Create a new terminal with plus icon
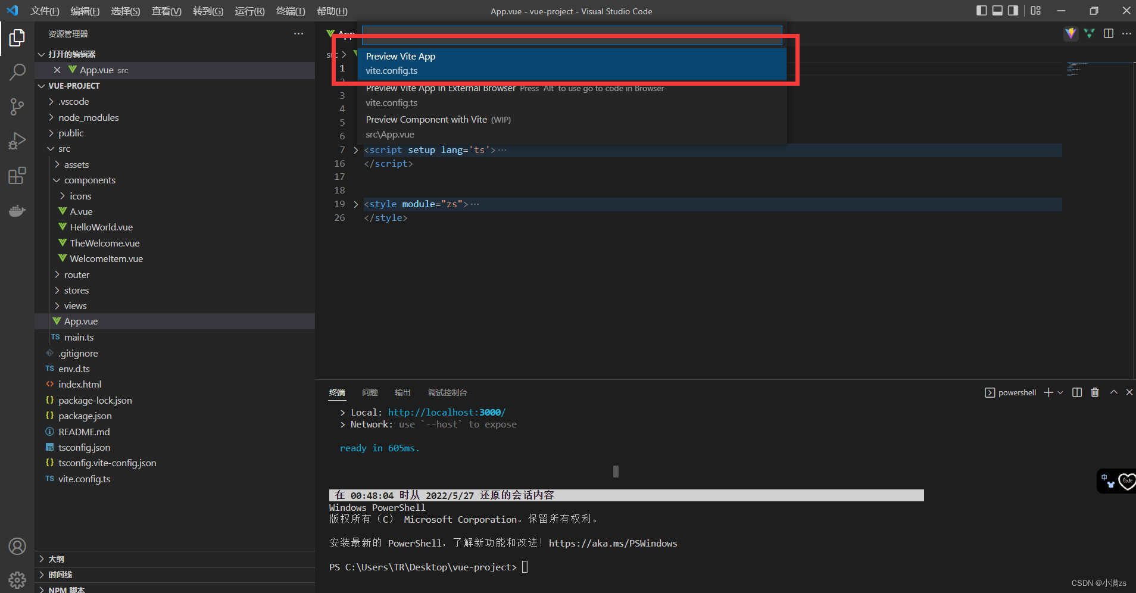 (1048, 392)
